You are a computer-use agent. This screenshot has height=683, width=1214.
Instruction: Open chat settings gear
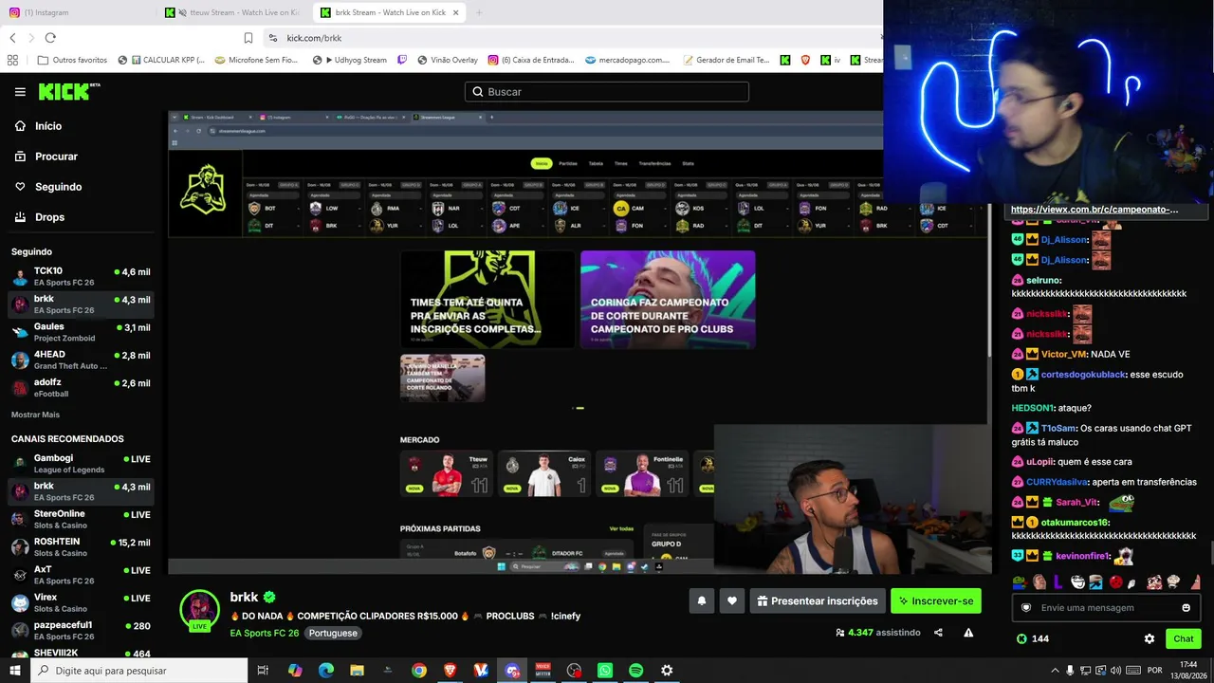[1150, 639]
